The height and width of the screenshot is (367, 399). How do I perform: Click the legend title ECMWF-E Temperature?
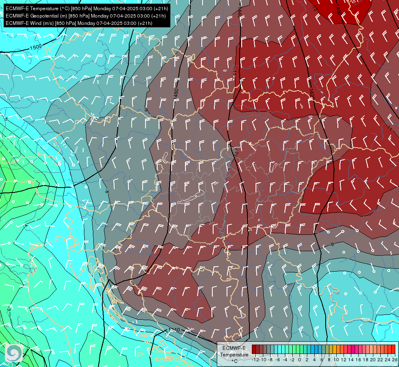(234, 352)
